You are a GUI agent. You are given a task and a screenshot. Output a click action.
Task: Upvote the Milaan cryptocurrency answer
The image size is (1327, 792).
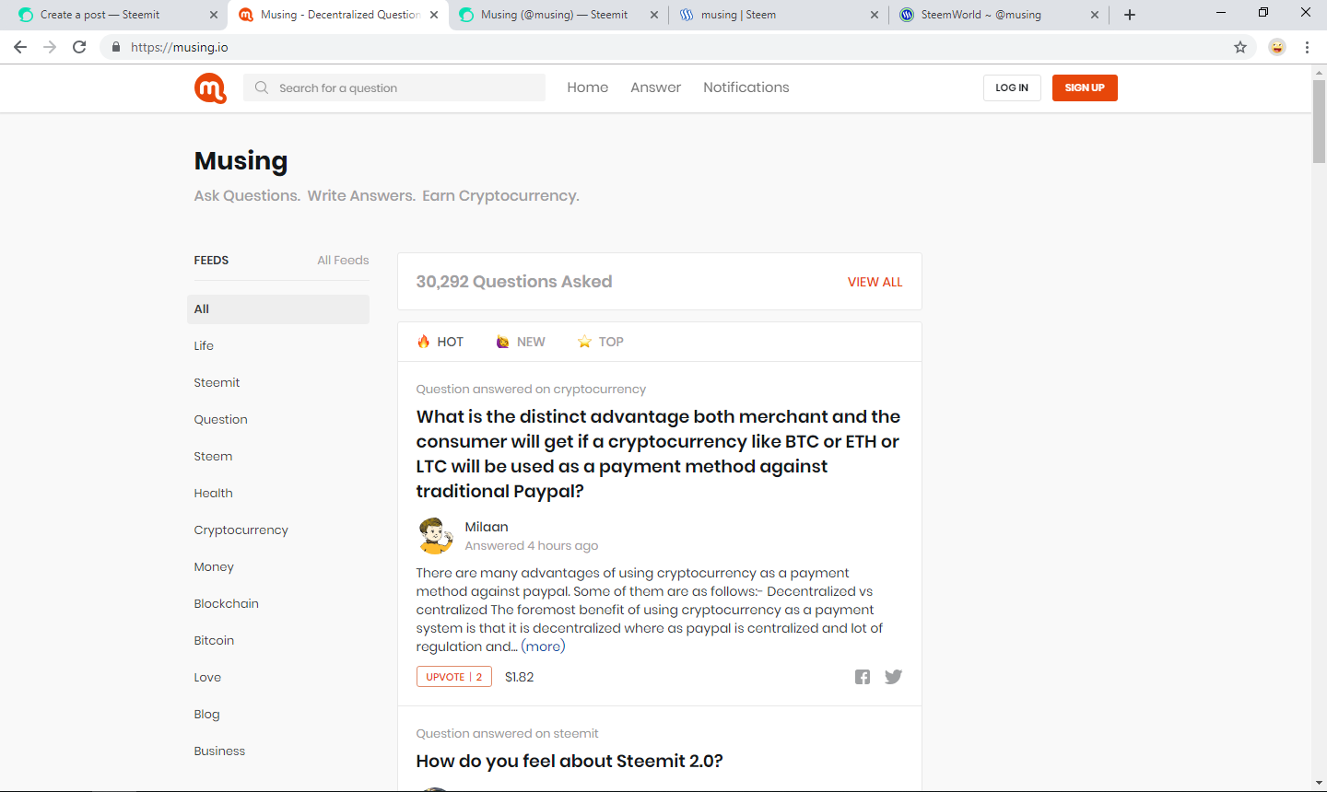click(x=454, y=677)
